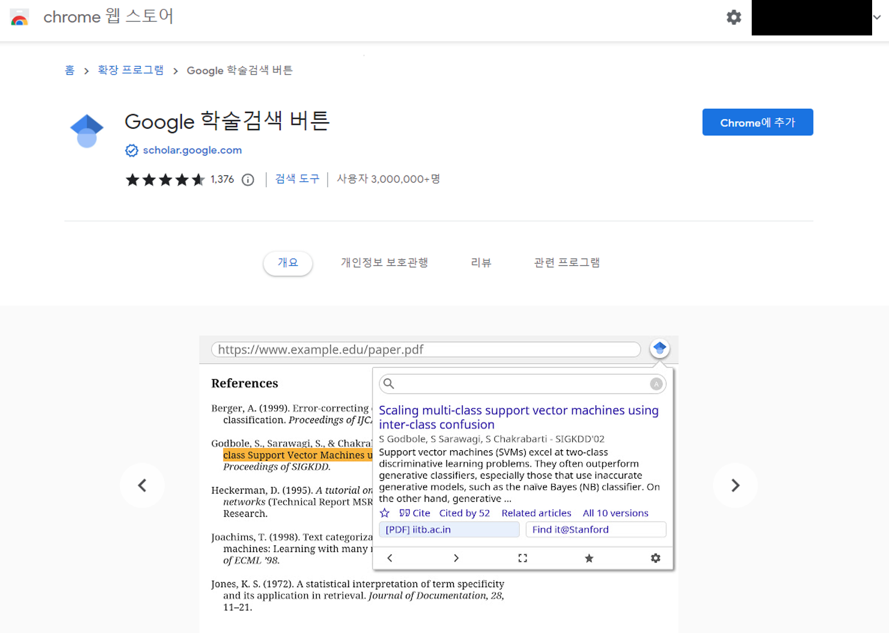Viewport: 889px width, 633px height.
Task: Click the 사용자 3,000,000+명 user count text
Action: [x=388, y=179]
